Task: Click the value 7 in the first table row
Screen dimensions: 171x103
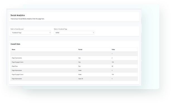Action: [112, 54]
